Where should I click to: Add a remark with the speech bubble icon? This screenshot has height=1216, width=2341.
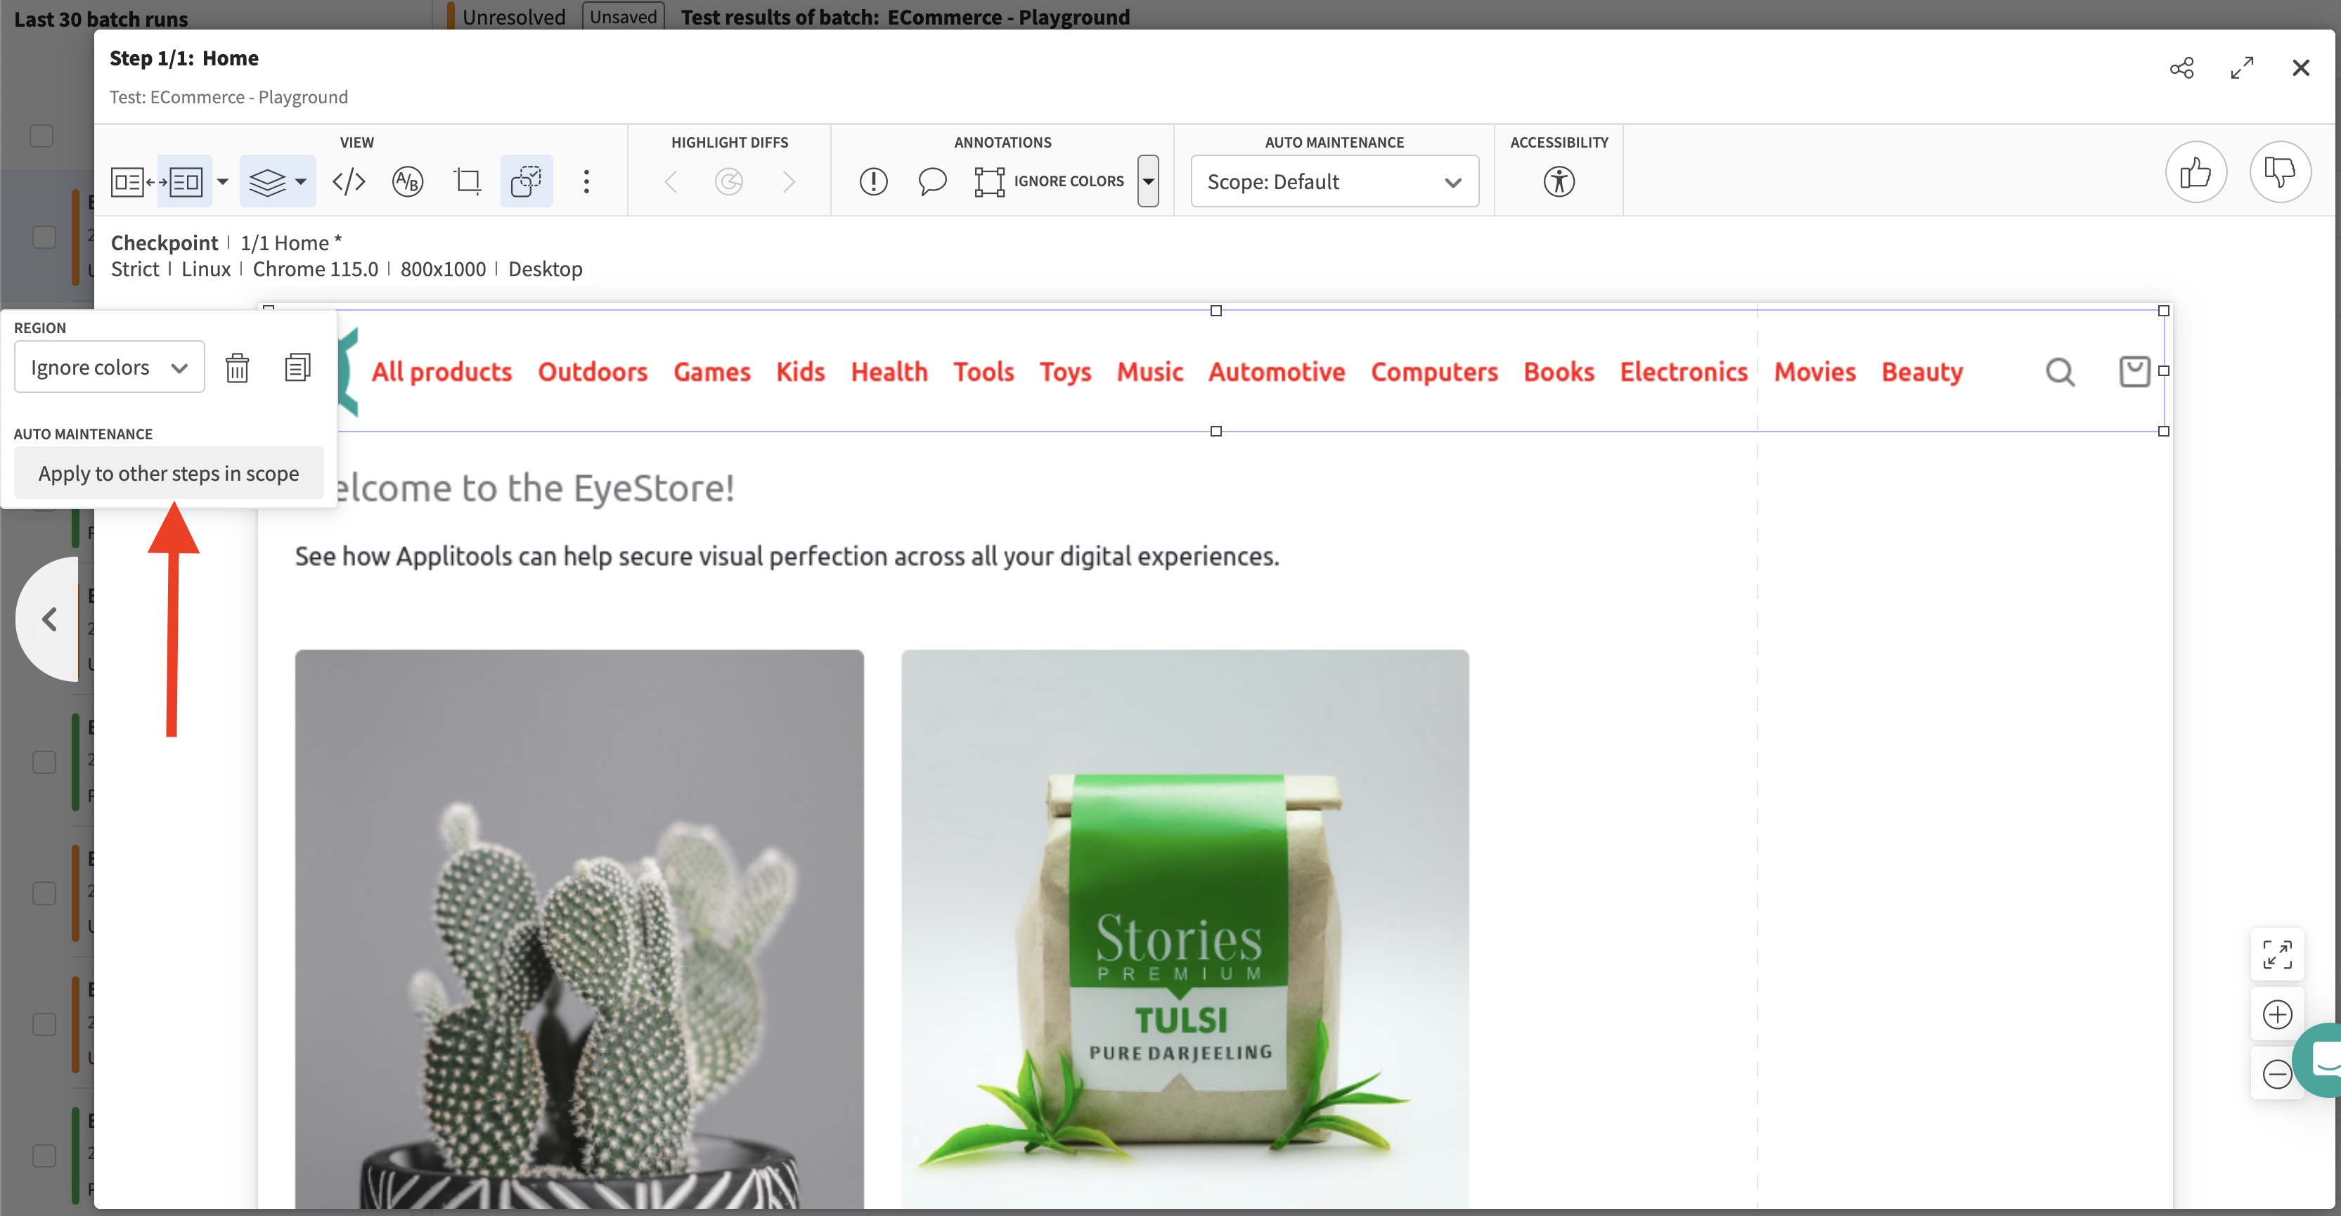(931, 182)
